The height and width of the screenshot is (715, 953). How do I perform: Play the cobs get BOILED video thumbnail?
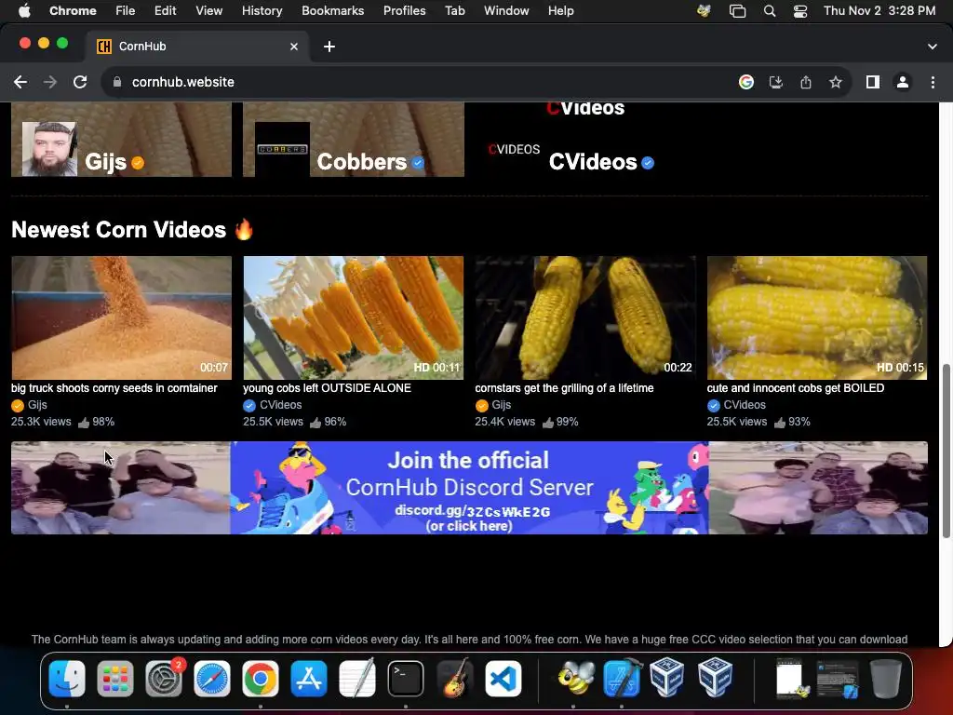coord(817,318)
